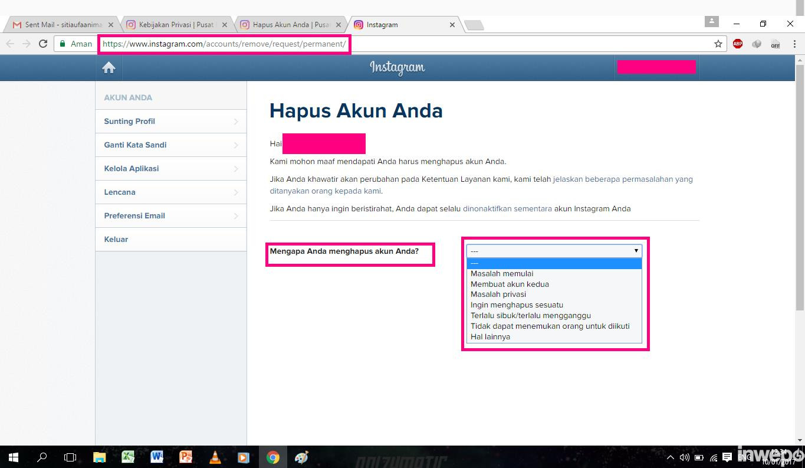Launch Excel from the taskbar
The image size is (805, 468).
[128, 457]
